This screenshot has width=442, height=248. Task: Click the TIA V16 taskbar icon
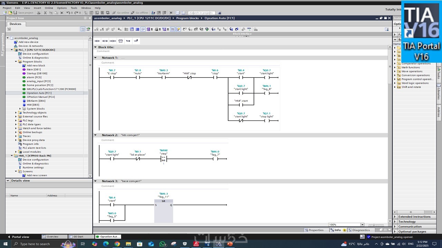218,244
